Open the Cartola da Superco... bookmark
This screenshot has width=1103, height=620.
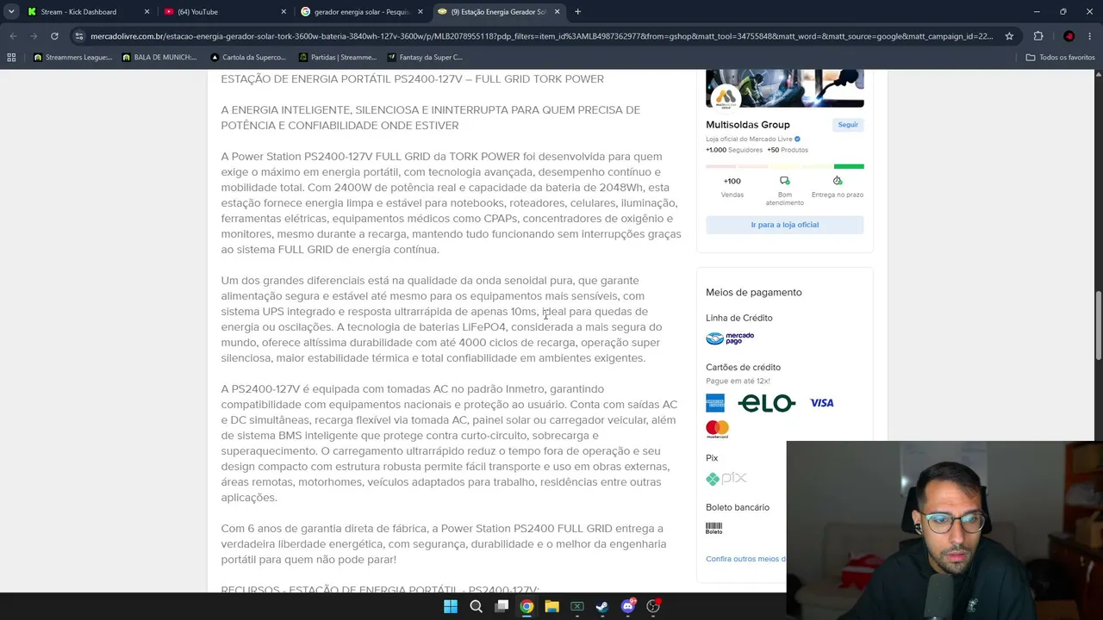coord(248,58)
